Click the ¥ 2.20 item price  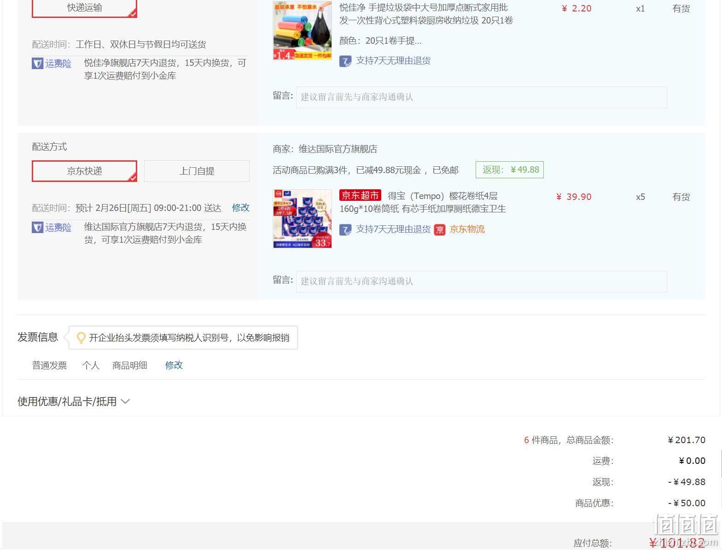576,8
